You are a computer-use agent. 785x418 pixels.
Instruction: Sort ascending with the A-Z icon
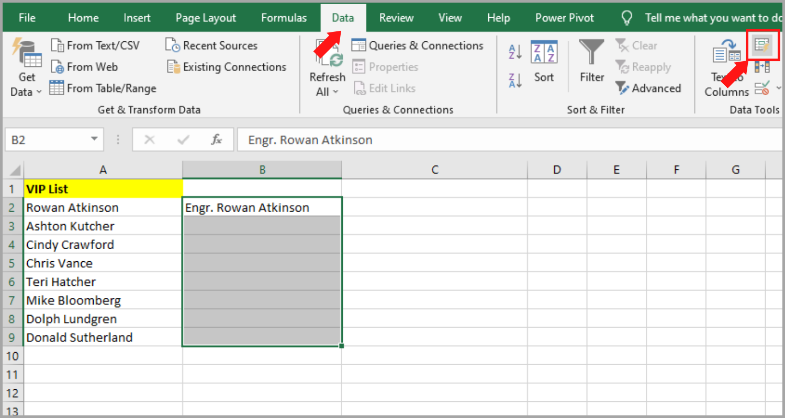[514, 51]
